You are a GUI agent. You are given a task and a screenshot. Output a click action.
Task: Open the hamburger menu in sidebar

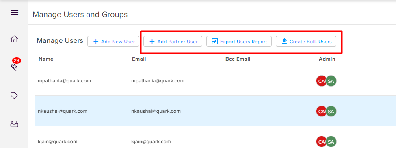pyautogui.click(x=14, y=13)
